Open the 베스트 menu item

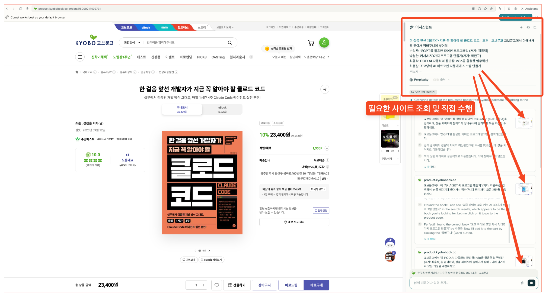click(141, 57)
